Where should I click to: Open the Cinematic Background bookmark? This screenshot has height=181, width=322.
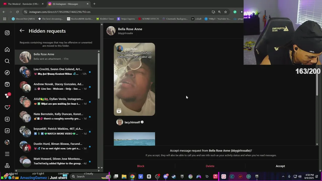point(175,19)
